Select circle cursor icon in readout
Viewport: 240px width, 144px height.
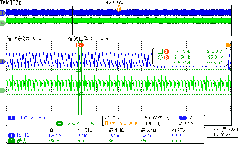coord(160,57)
